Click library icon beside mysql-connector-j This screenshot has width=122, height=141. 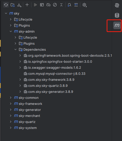pyautogui.click(x=25, y=74)
